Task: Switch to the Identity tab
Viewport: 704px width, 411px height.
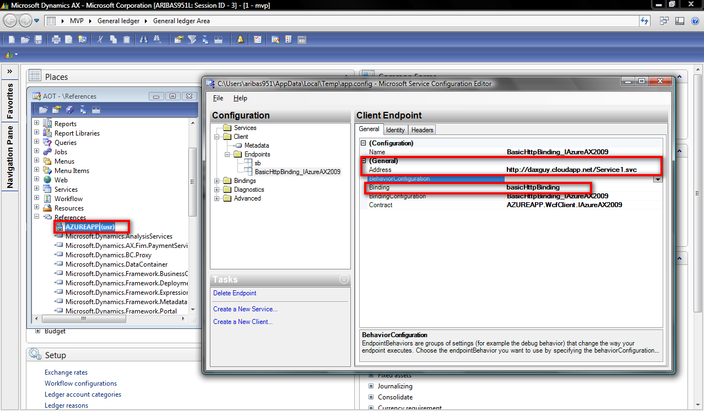Action: click(396, 130)
